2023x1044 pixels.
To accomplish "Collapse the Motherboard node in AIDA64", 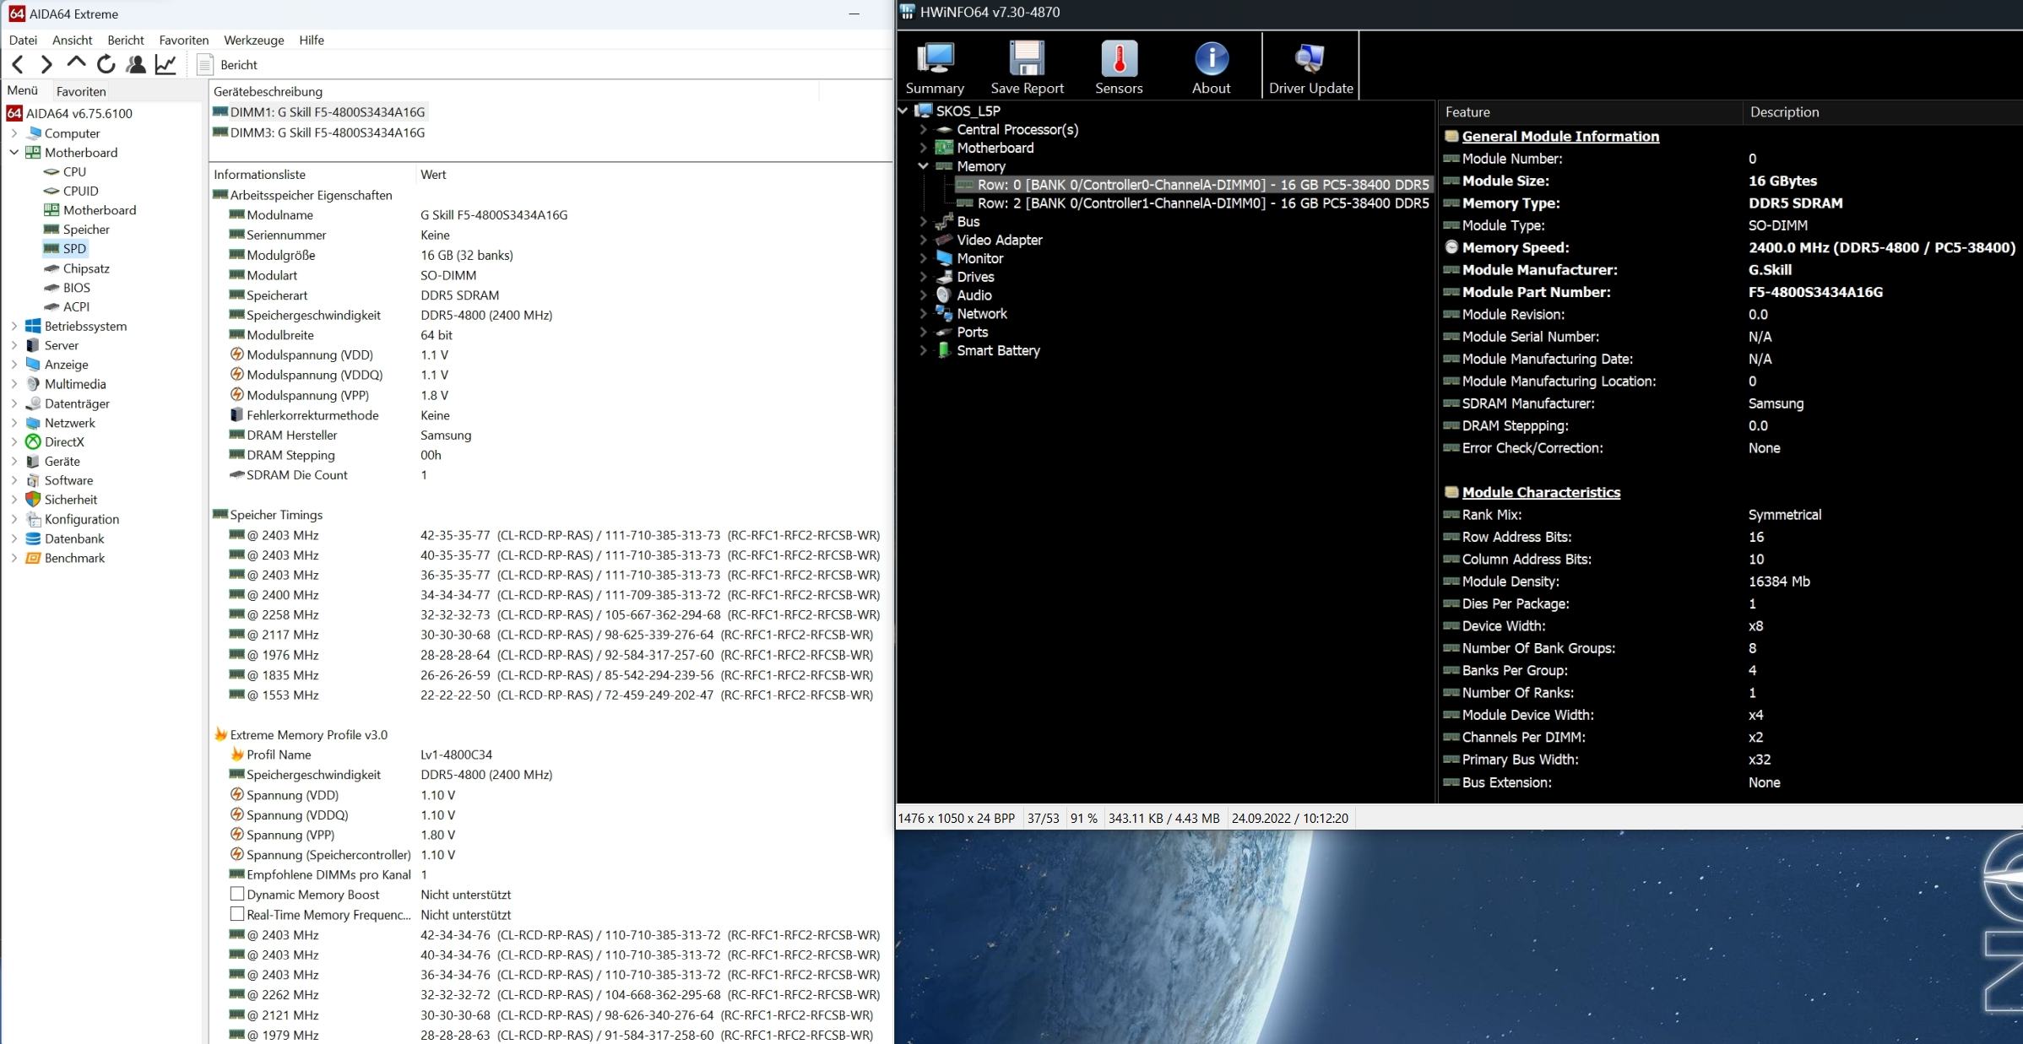I will [14, 153].
